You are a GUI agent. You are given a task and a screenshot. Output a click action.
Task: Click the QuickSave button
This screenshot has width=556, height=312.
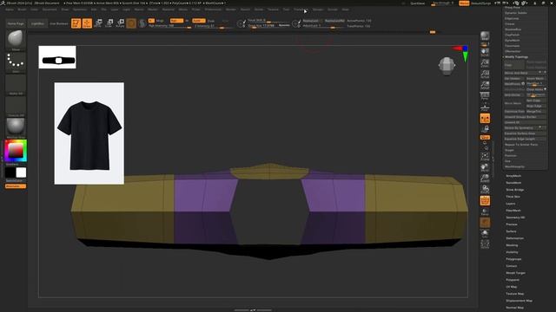pyautogui.click(x=417, y=3)
